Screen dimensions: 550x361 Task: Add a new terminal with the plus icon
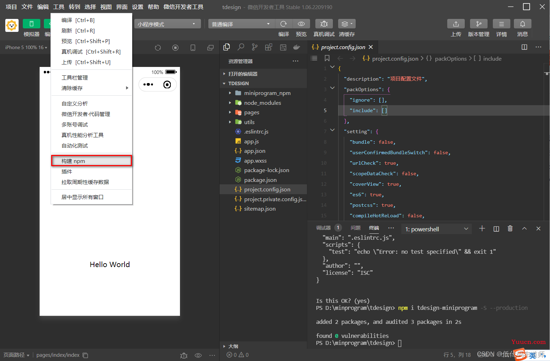pos(482,229)
